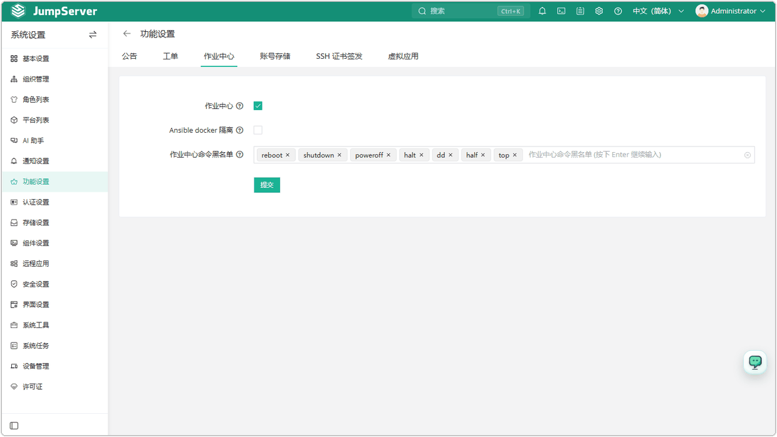Open the help question mark icon
The height and width of the screenshot is (437, 777).
click(x=618, y=11)
